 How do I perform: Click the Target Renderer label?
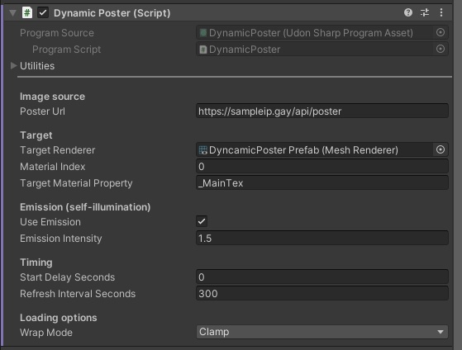pyautogui.click(x=58, y=150)
